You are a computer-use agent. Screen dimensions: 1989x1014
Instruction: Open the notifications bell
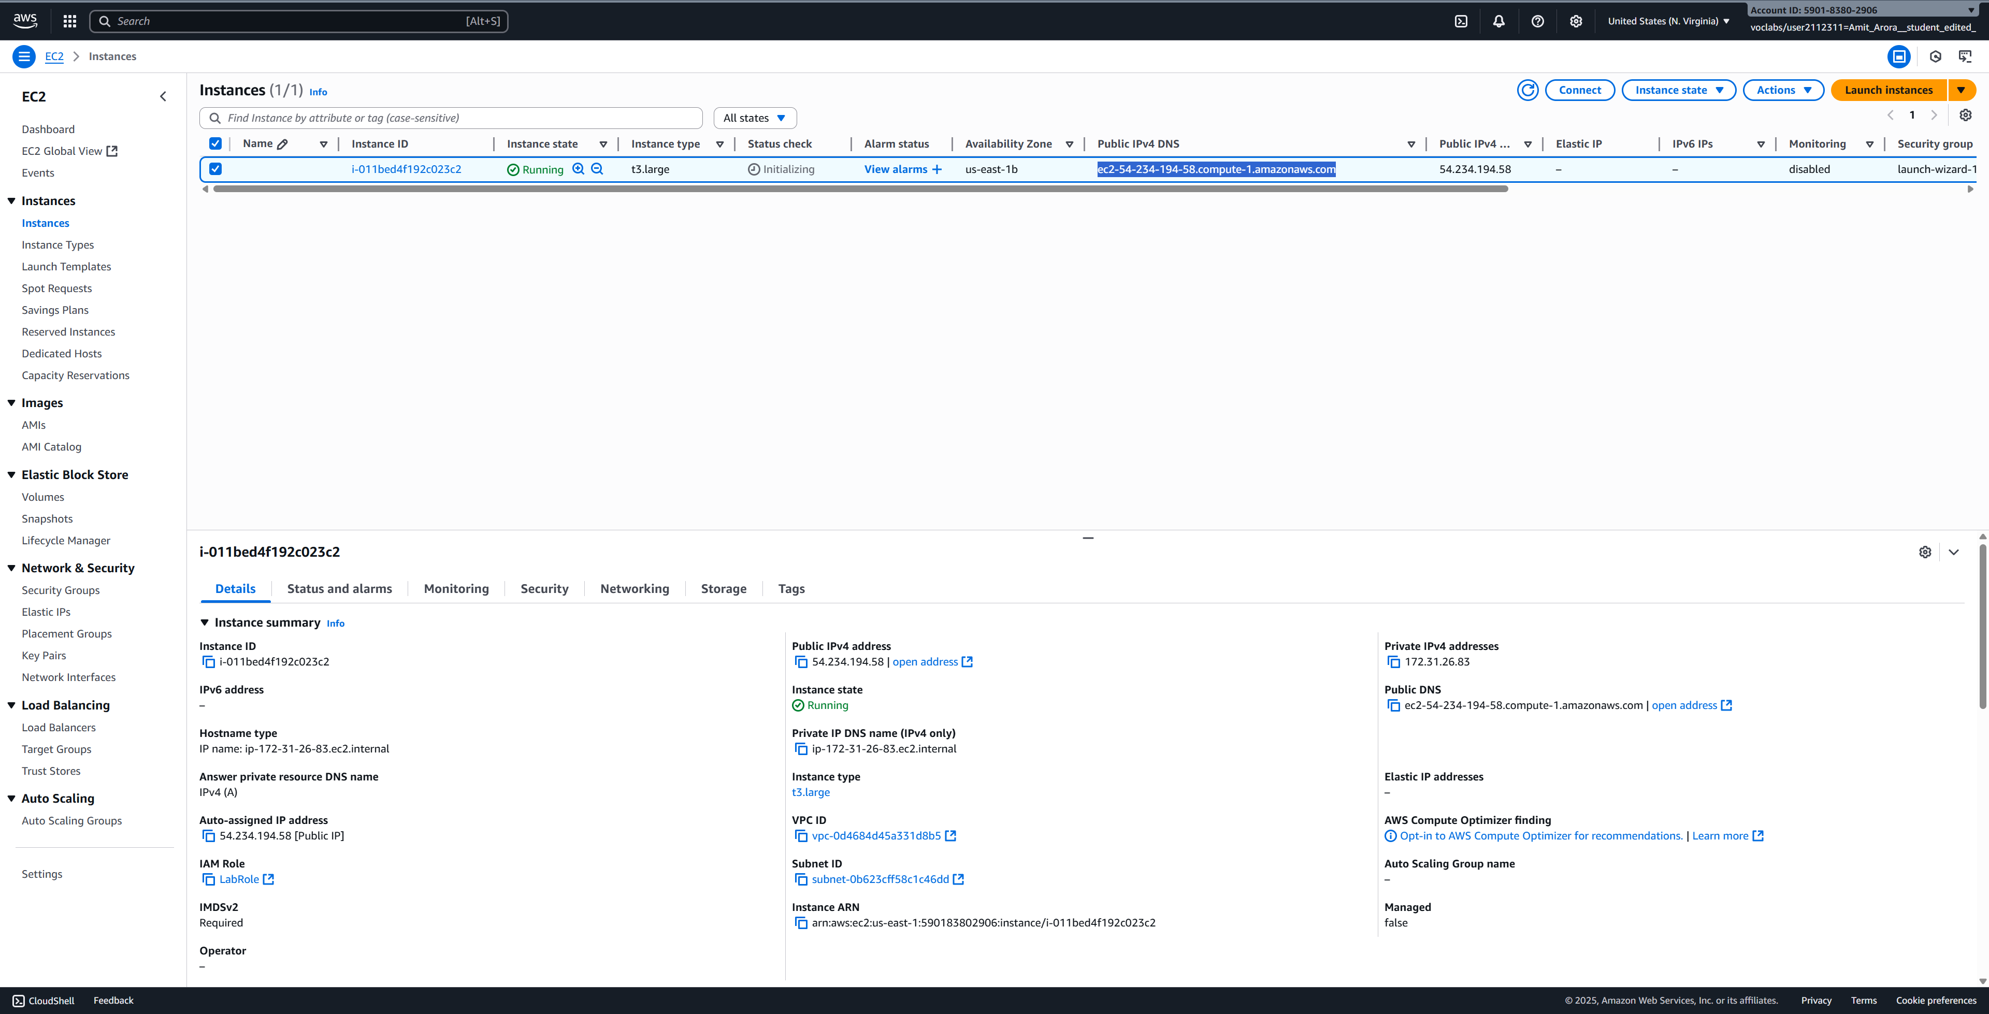pyautogui.click(x=1498, y=22)
